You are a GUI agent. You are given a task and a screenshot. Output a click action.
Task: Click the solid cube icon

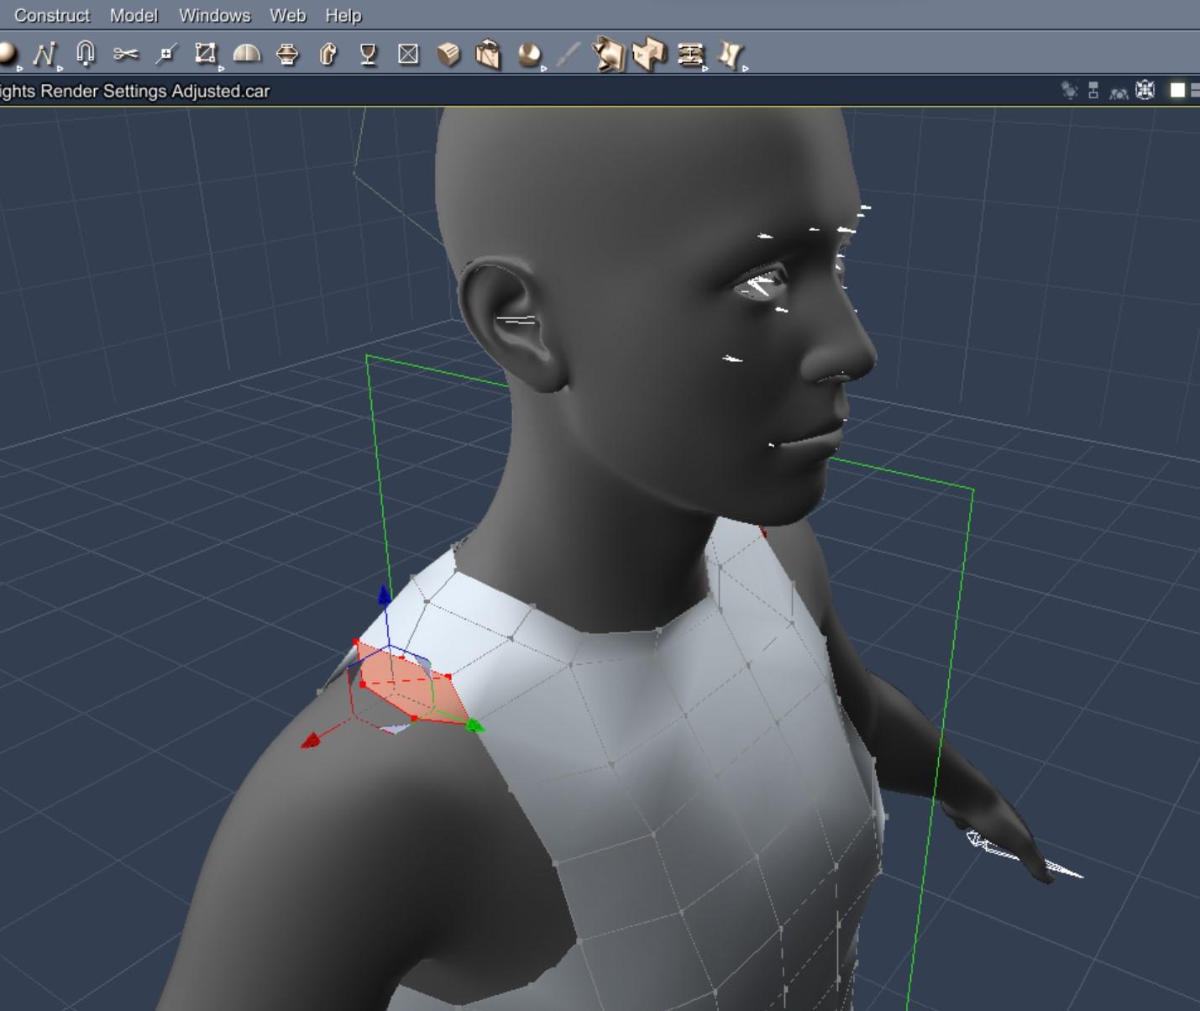448,55
